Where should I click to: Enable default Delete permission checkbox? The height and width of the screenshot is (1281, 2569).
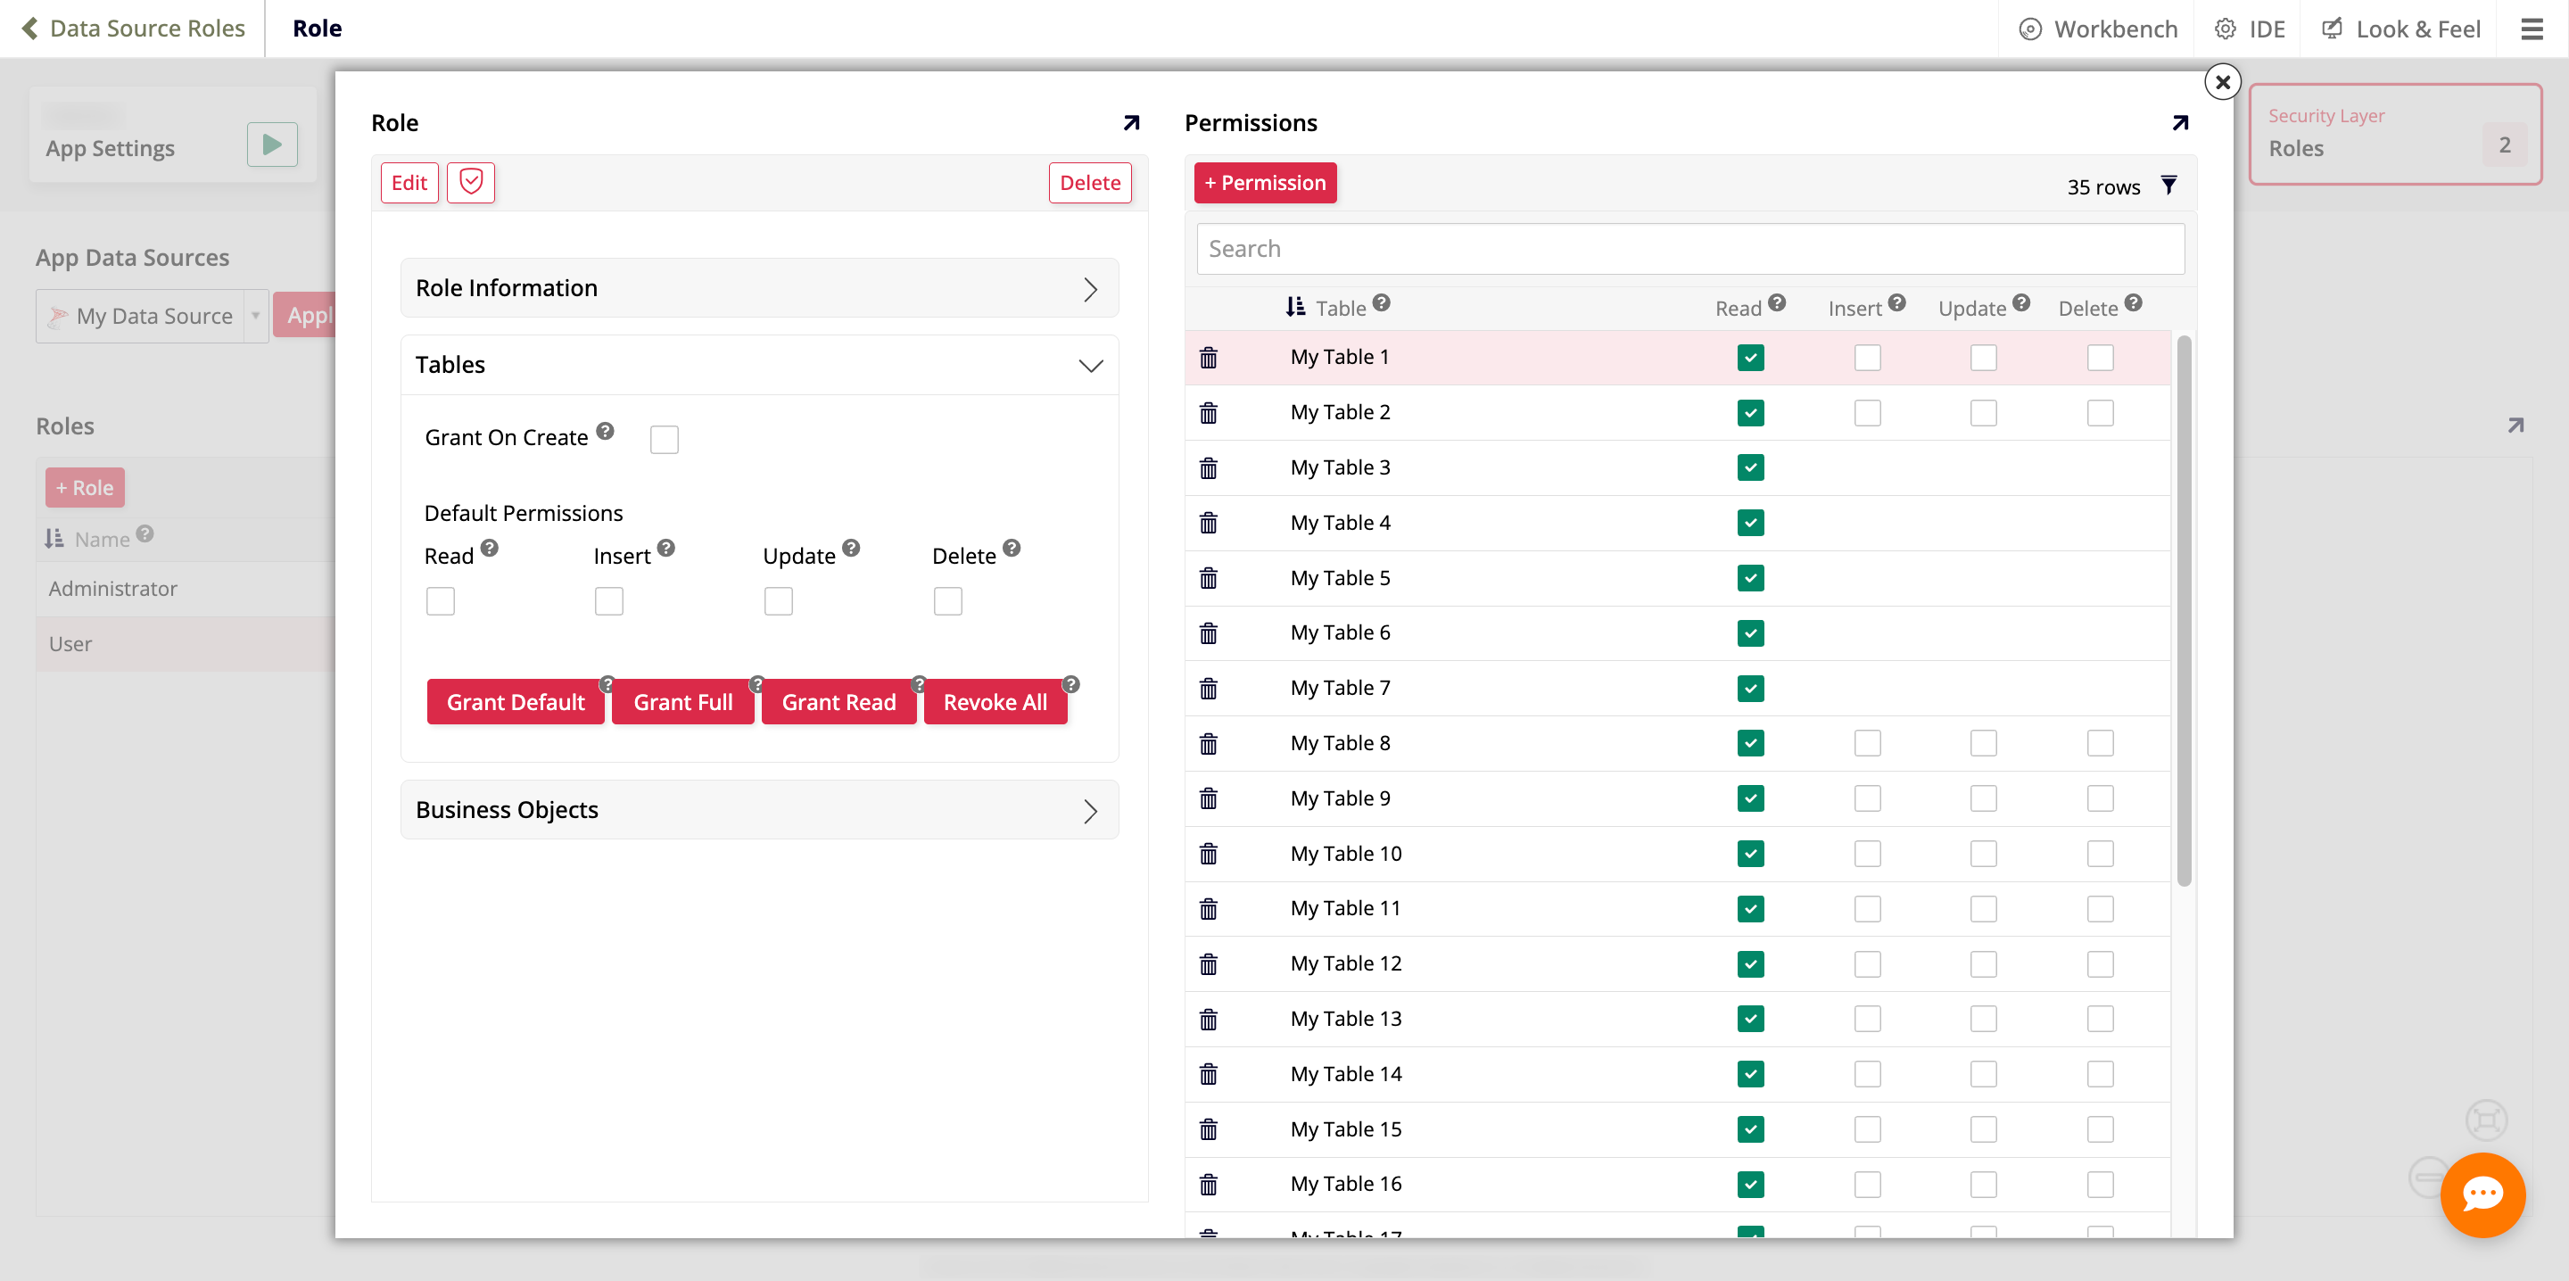[948, 601]
